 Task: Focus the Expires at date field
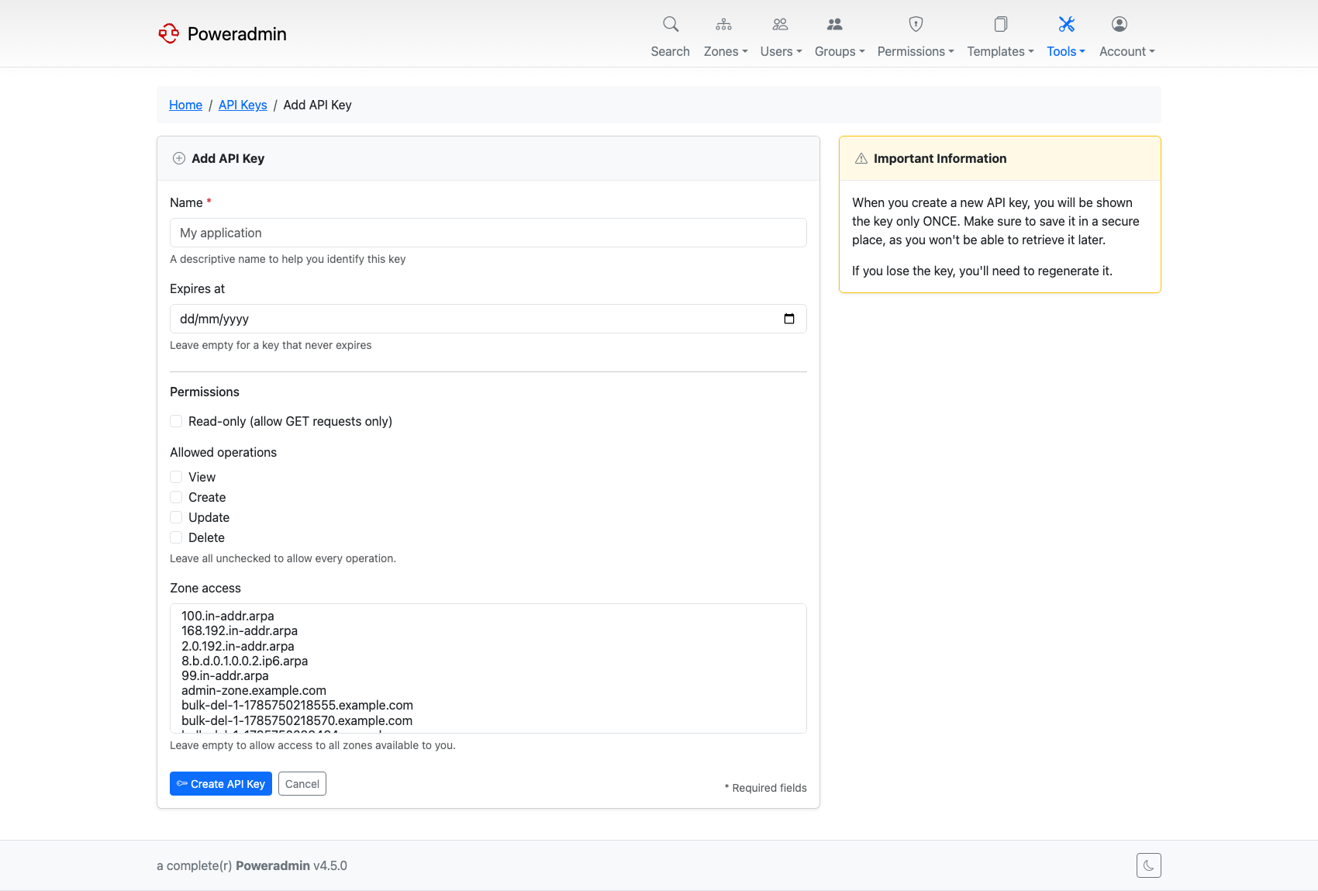click(488, 319)
